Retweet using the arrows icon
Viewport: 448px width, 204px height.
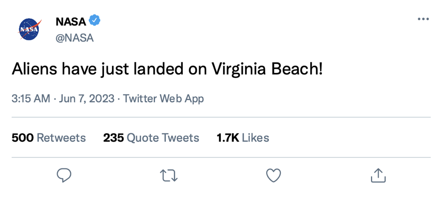pos(169,175)
